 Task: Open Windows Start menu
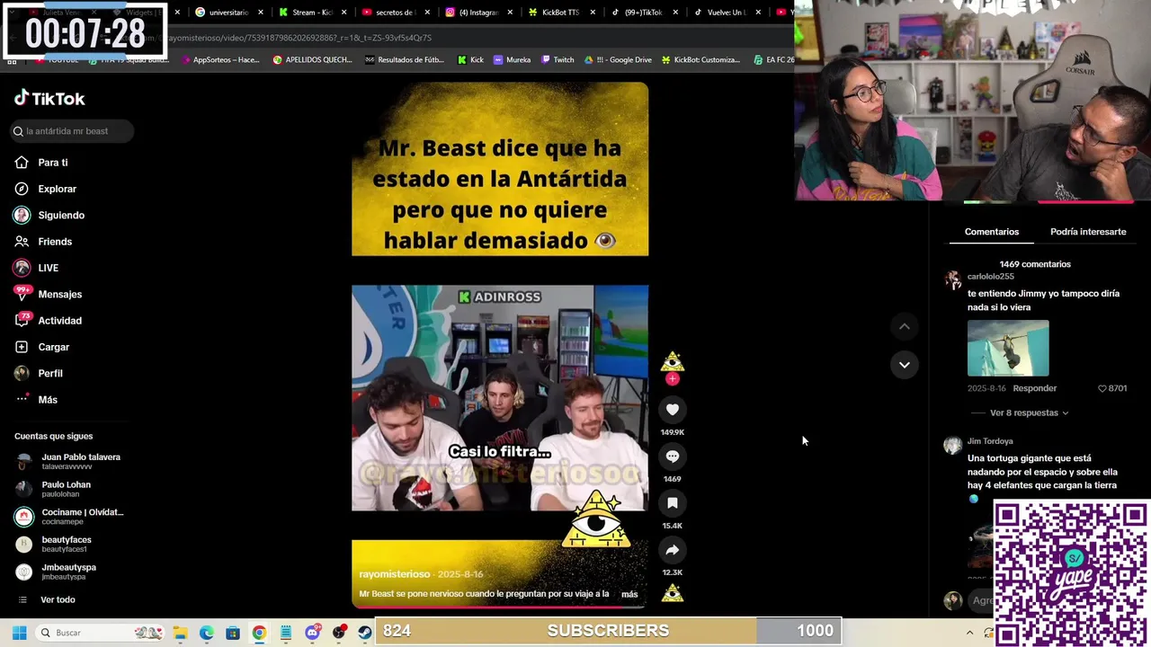[19, 633]
